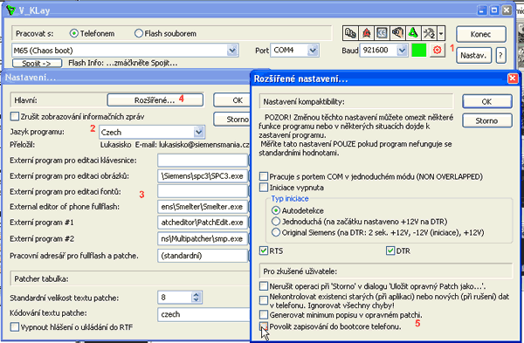Click the keyboard editor external program field
Screen dimensions: 524x343
pyautogui.click(x=203, y=161)
